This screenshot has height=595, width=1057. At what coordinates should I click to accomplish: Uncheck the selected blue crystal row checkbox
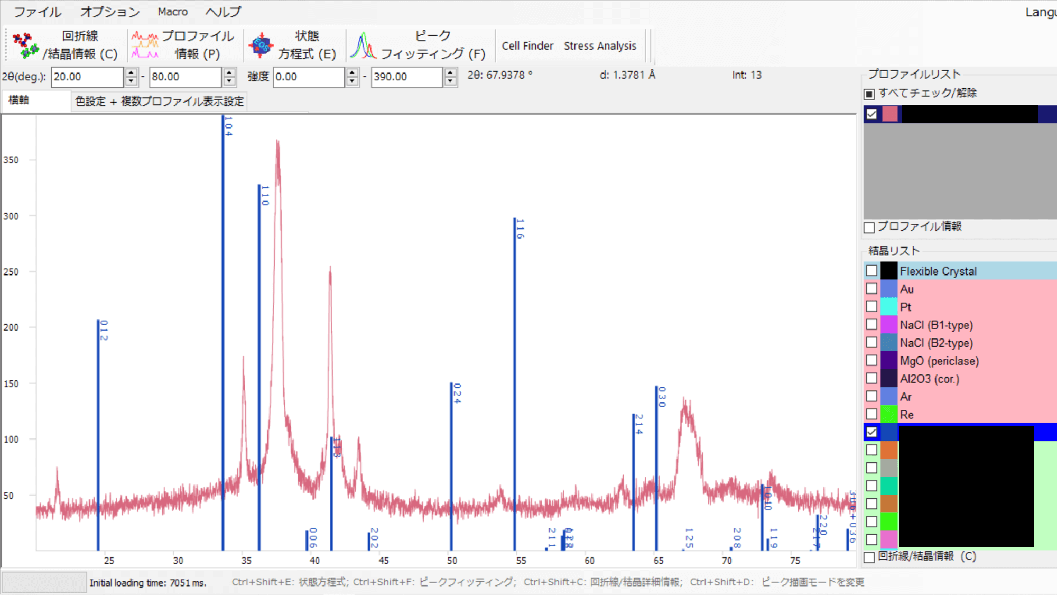coord(871,432)
